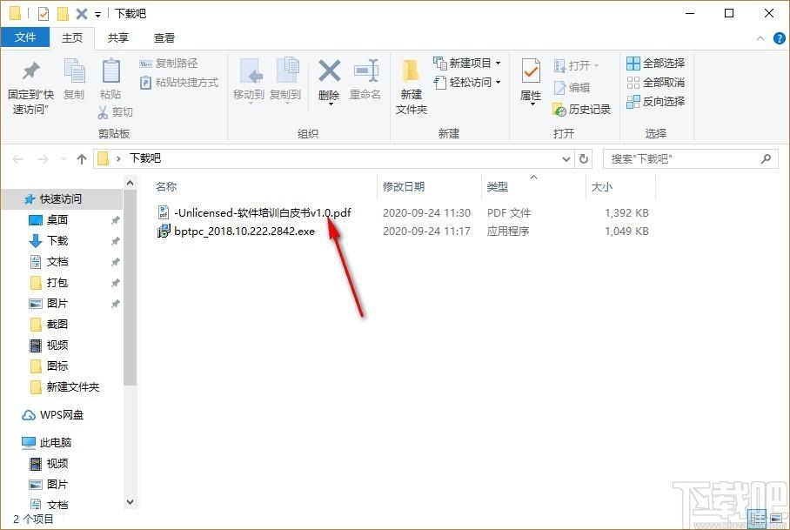
Task: Open Easy access (轻松访问) dropdown
Action: click(x=467, y=82)
